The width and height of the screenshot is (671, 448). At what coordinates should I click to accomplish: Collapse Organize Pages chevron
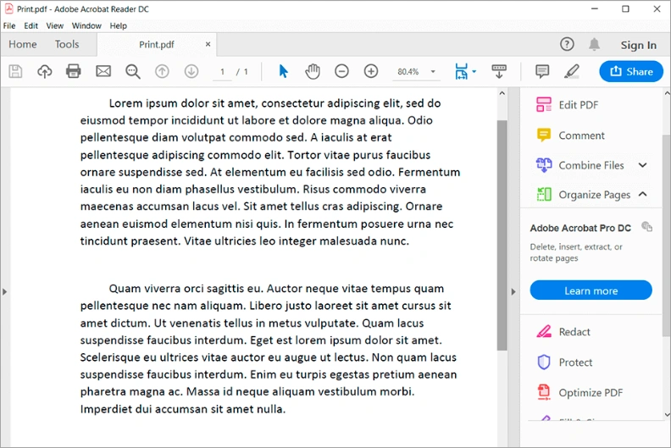pos(642,194)
